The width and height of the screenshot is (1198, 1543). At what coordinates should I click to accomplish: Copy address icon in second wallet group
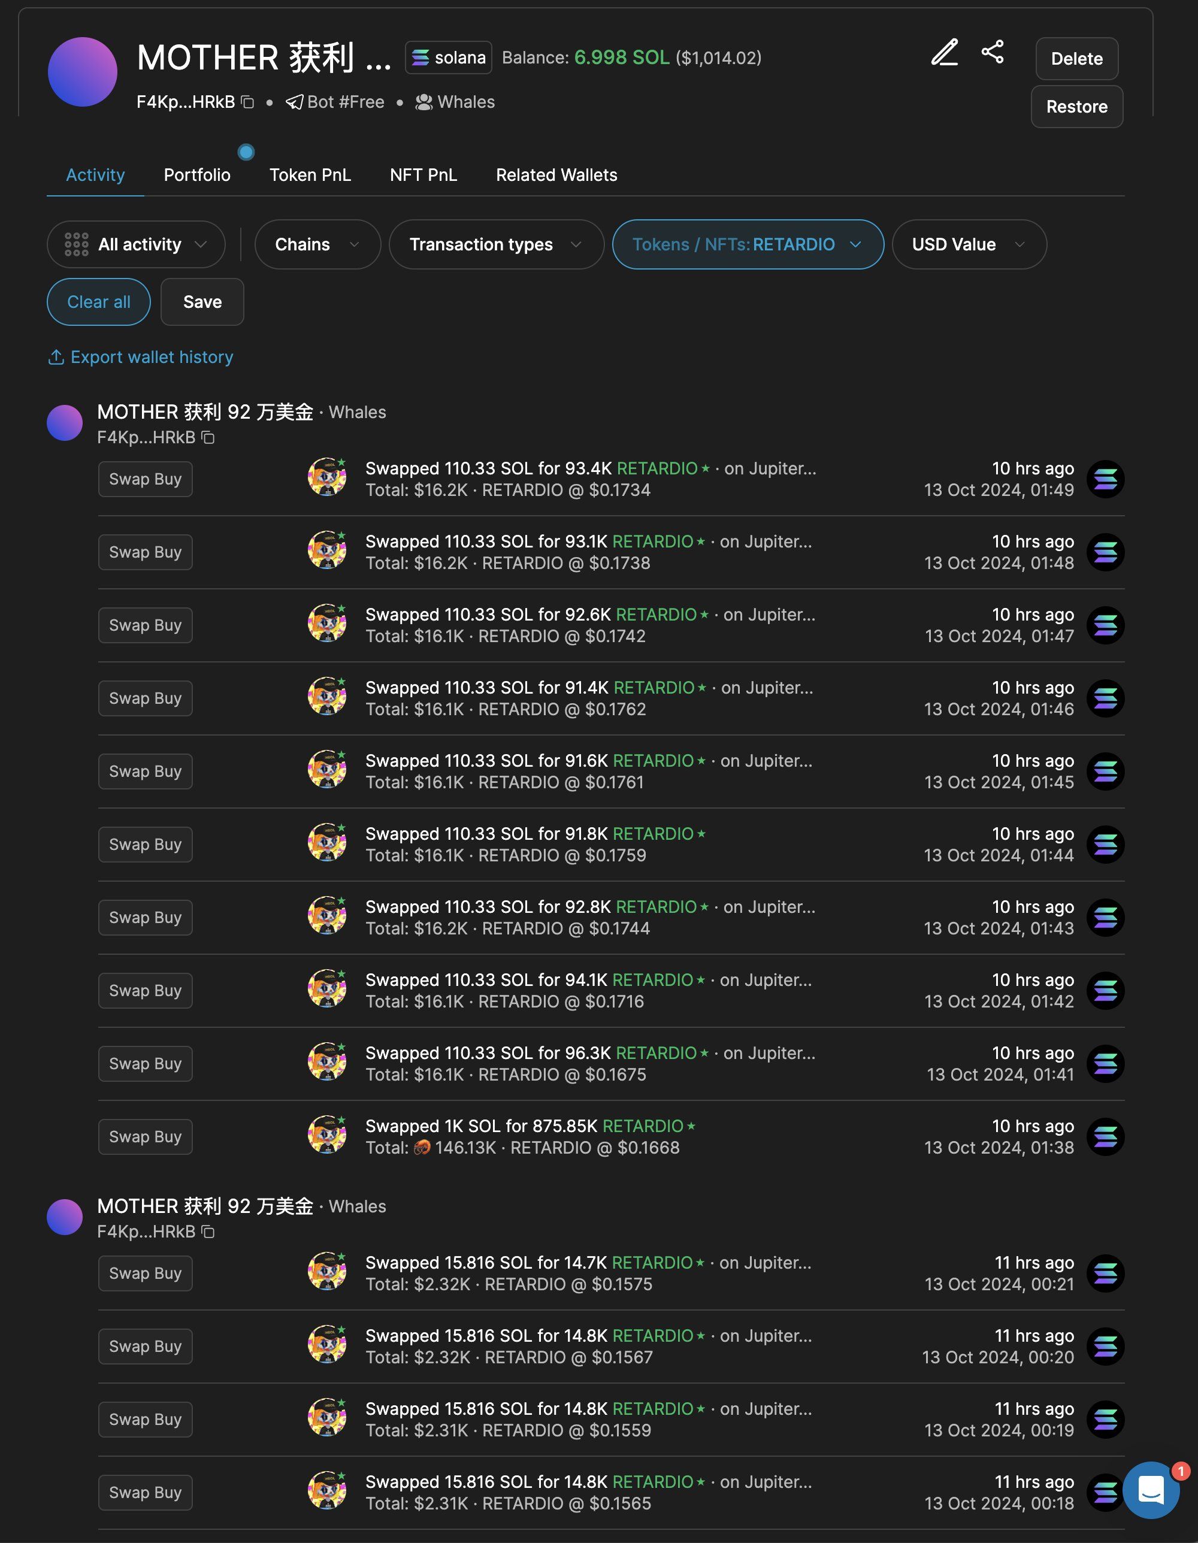[x=208, y=1232]
